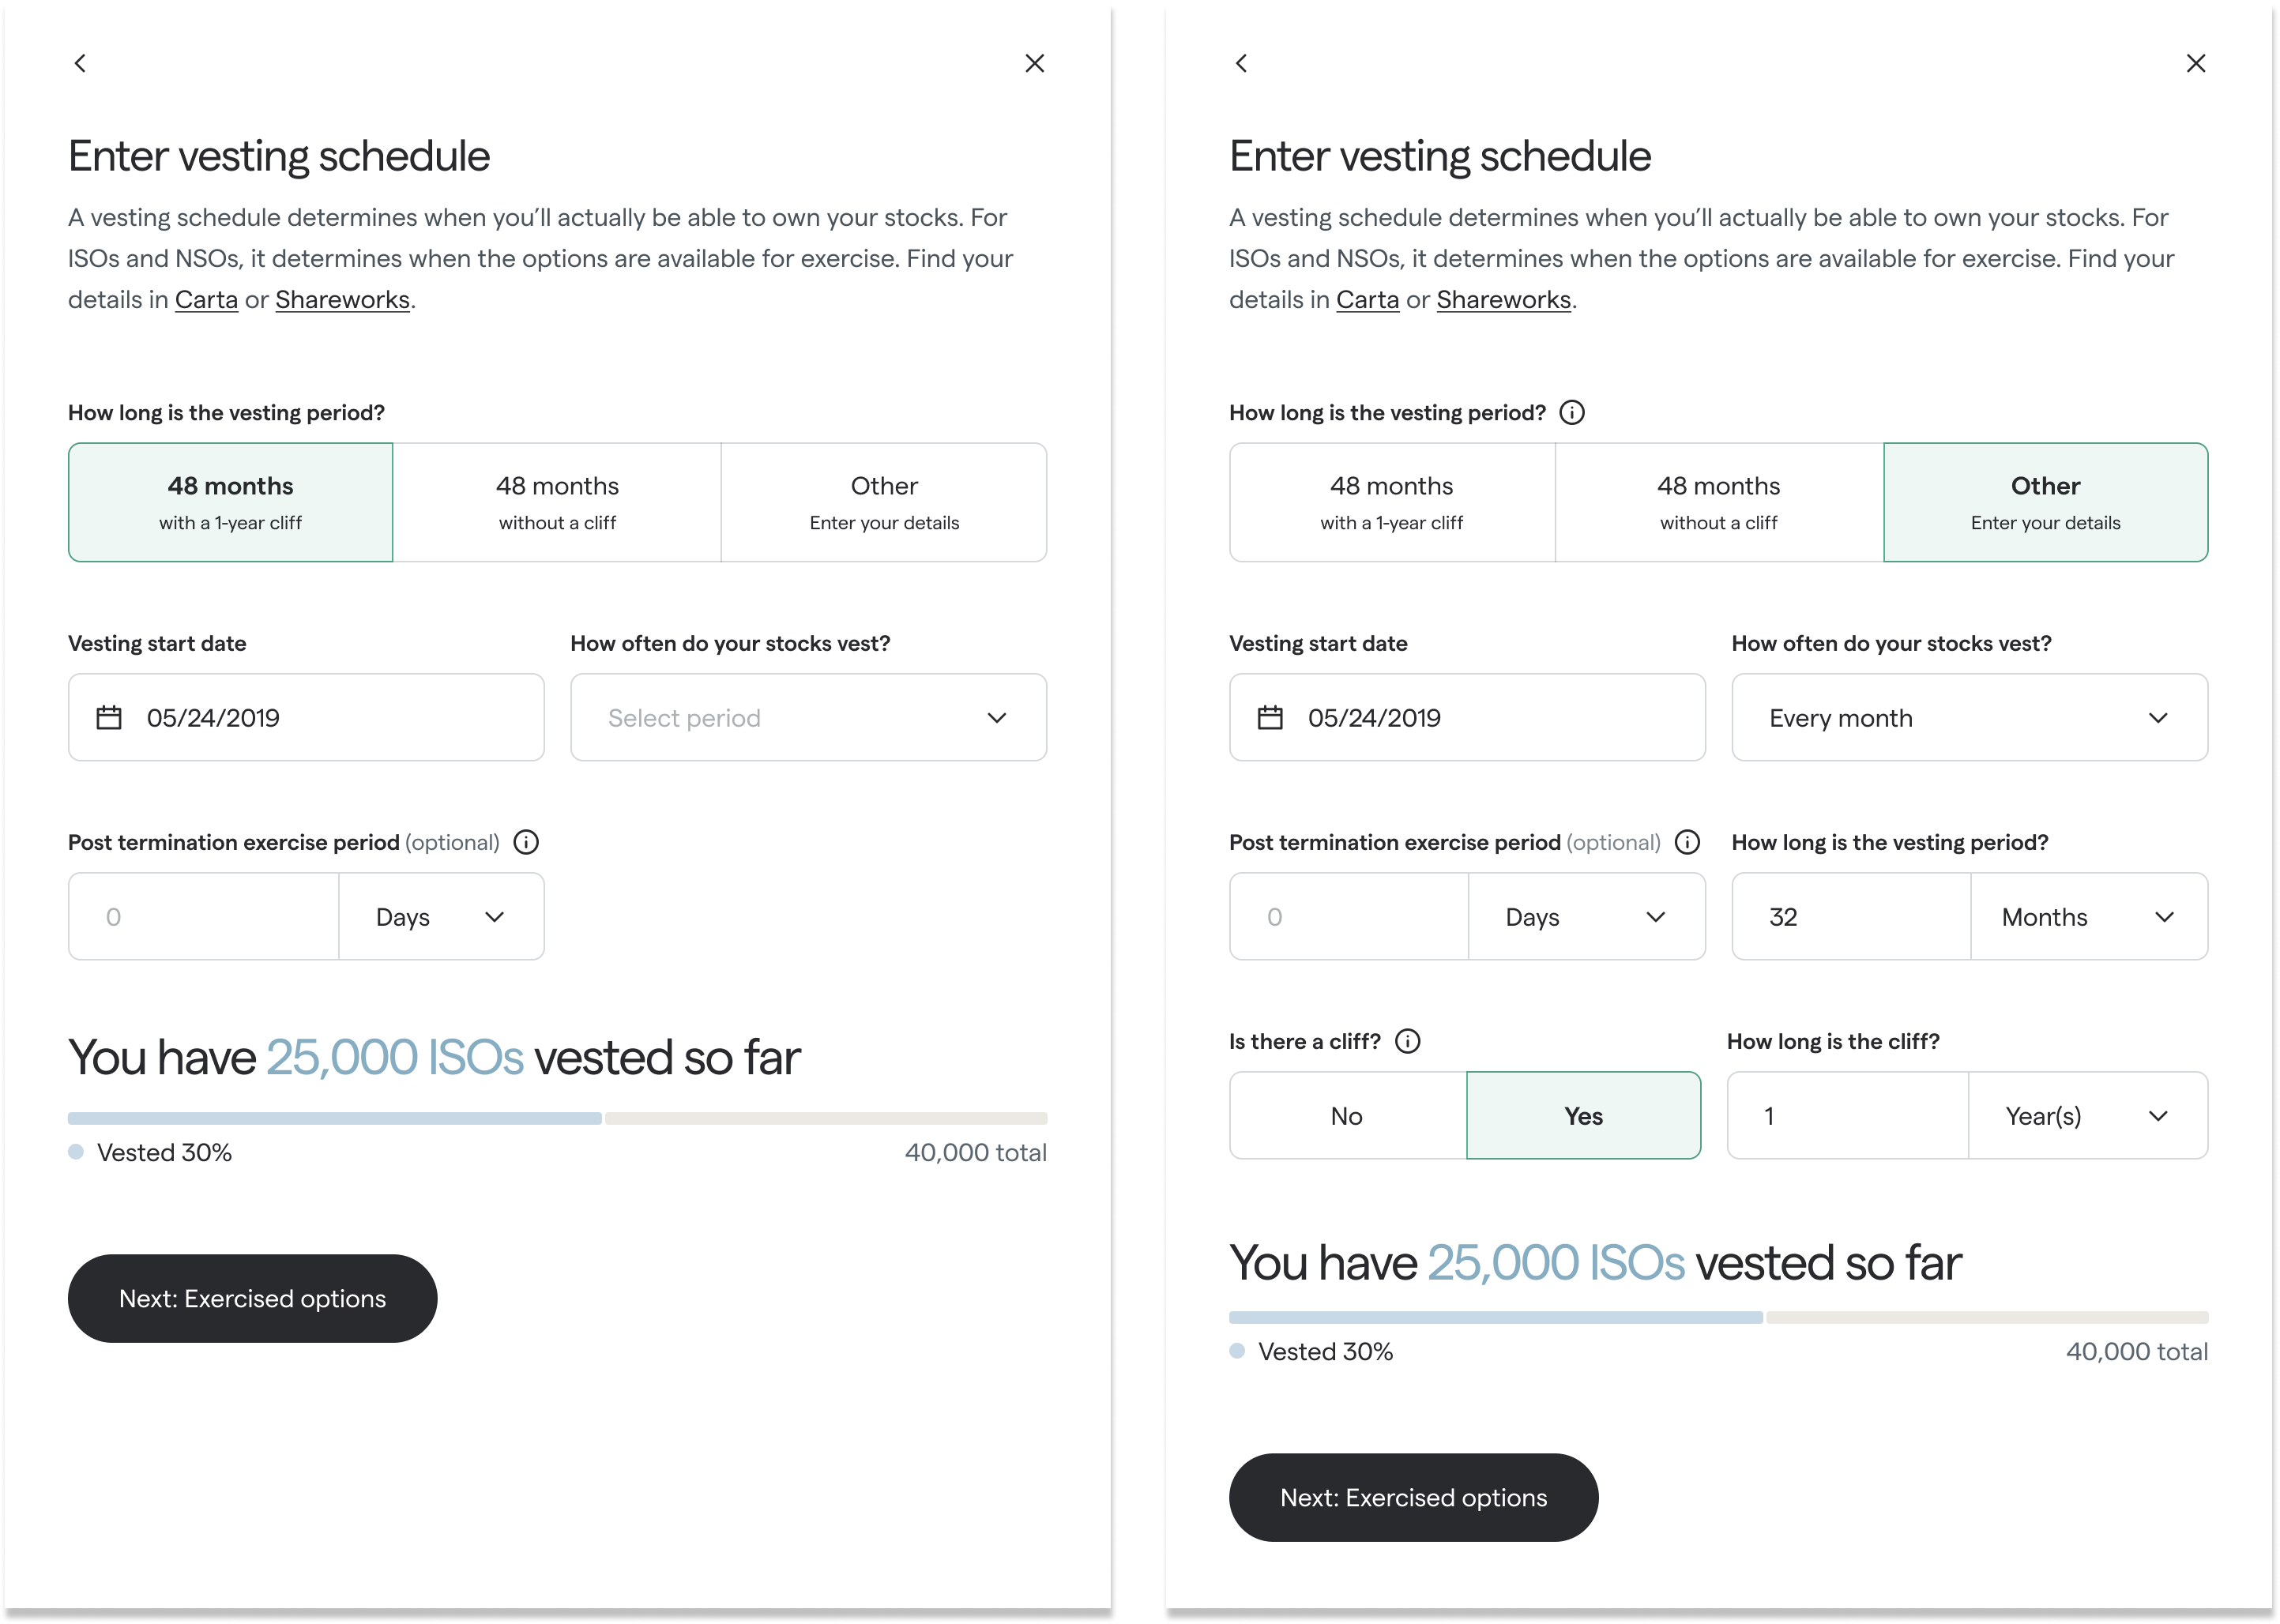This screenshot has height=1624, width=2280.
Task: Choose '48 months without a cliff' in the left panel
Action: (x=557, y=502)
